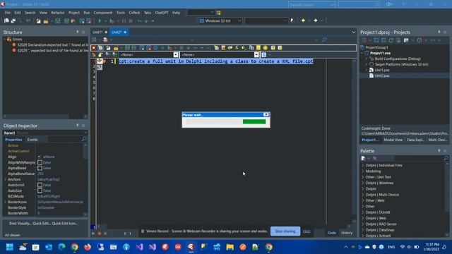
Task: Expand the Target Platforms node
Action: 367,64
